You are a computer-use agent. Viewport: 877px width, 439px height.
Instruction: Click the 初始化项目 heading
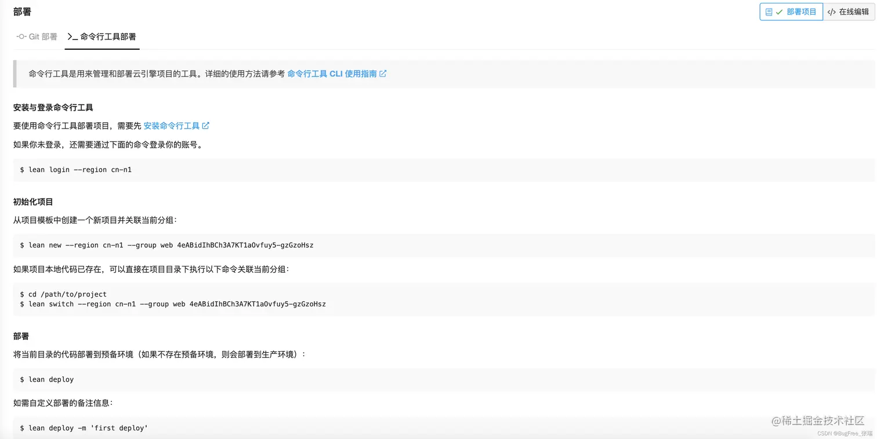(x=33, y=202)
